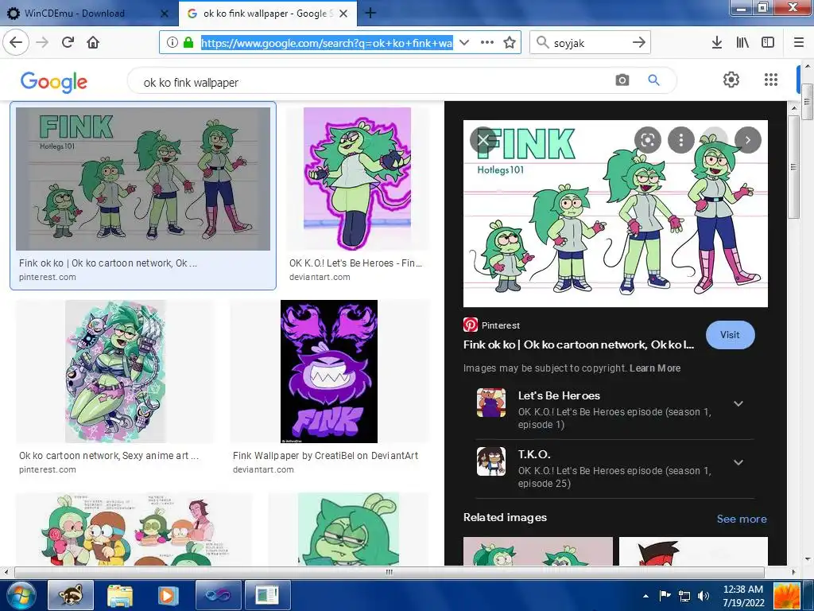Open the browser home page
Image resolution: width=814 pixels, height=611 pixels.
[x=93, y=42]
